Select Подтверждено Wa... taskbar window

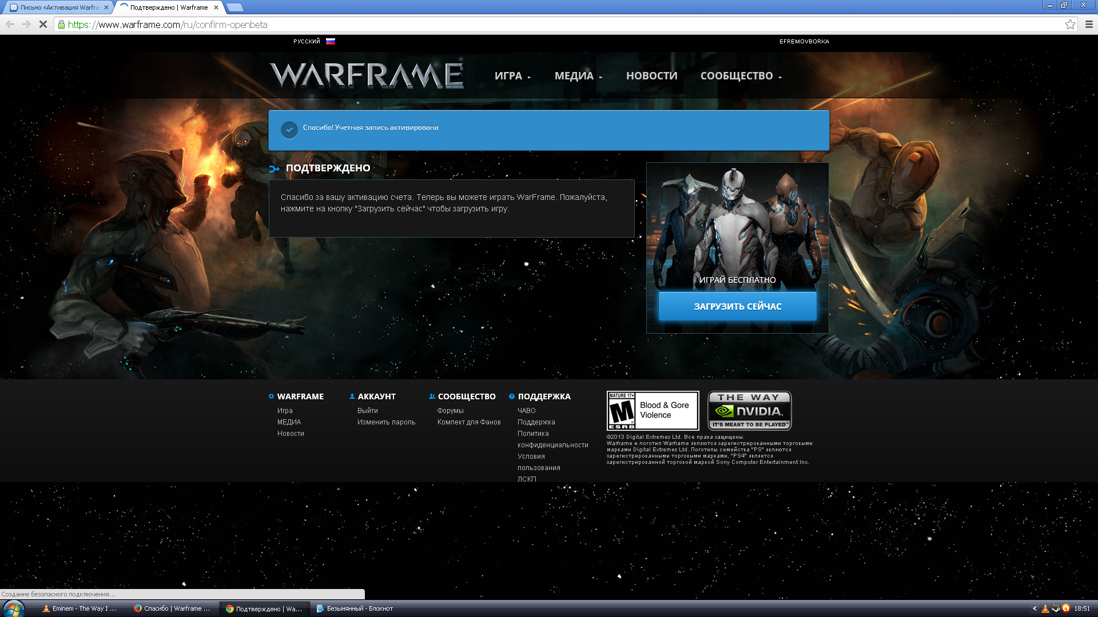pos(264,609)
